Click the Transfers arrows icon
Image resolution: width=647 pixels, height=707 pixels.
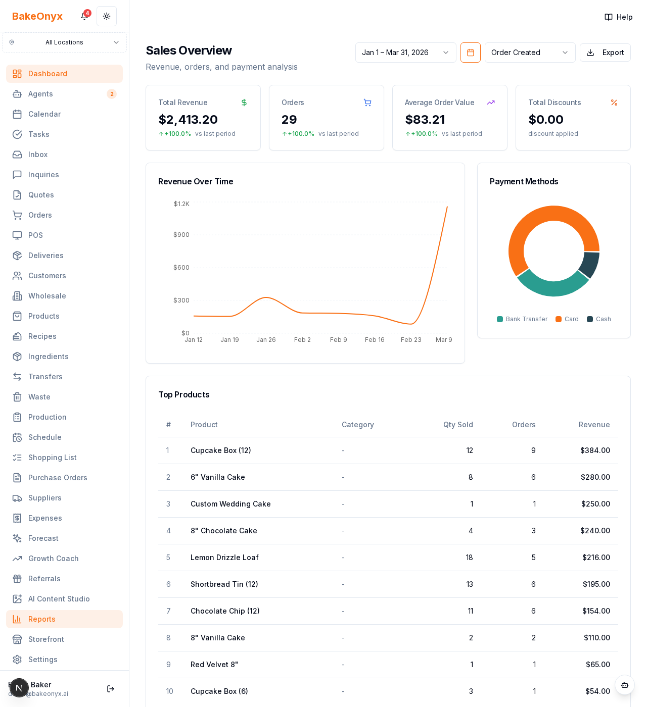(17, 377)
